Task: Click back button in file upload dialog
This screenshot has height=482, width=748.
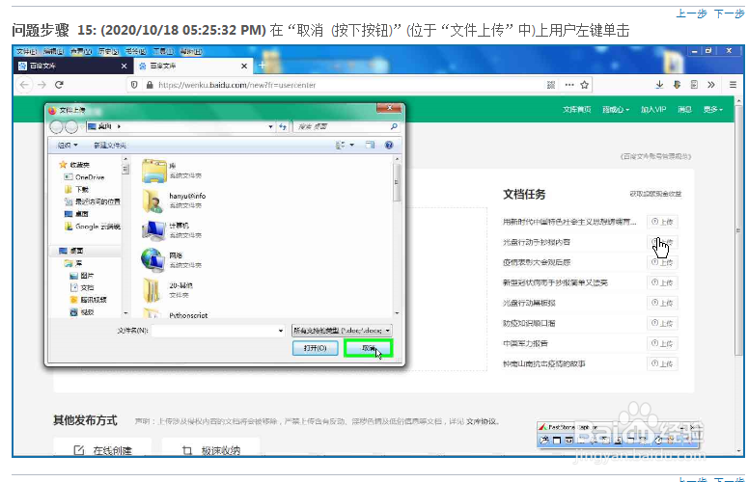Action: click(x=56, y=126)
